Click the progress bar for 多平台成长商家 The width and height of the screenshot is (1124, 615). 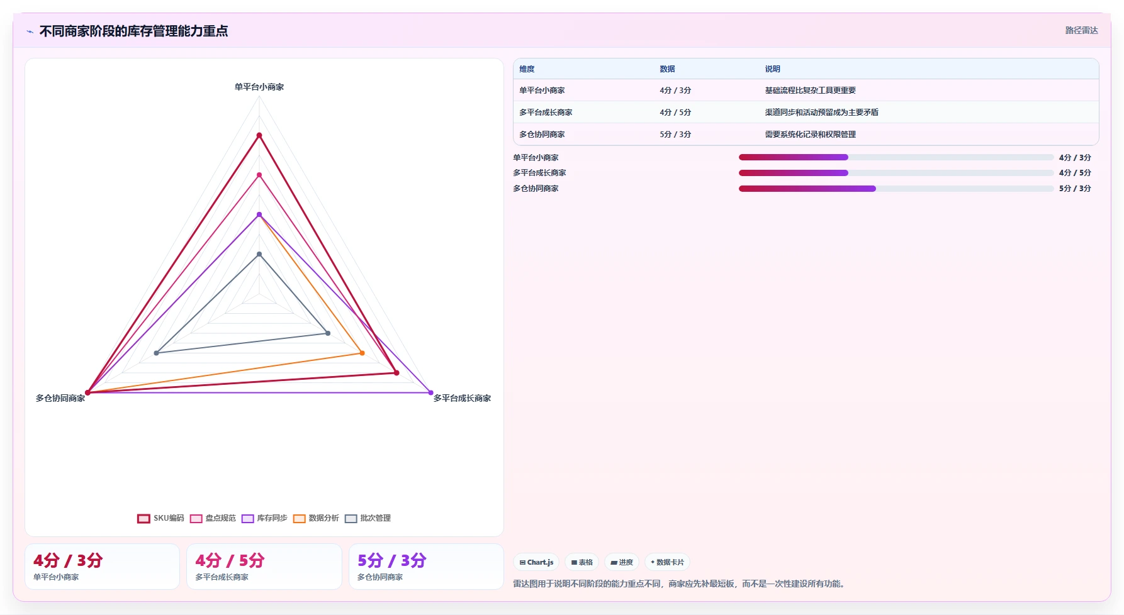tap(896, 173)
